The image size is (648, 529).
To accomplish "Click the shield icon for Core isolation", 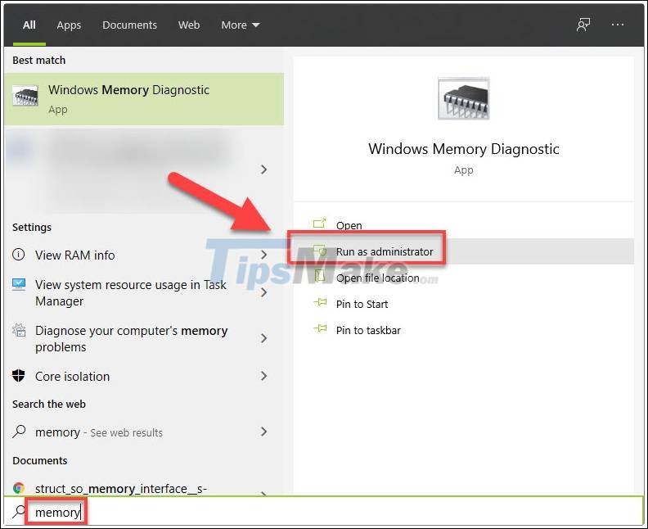I will point(19,376).
